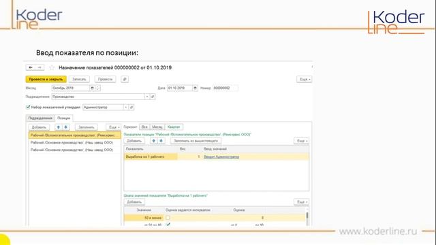Select Квартал horizon option
436x245 pixels.
pos(174,127)
